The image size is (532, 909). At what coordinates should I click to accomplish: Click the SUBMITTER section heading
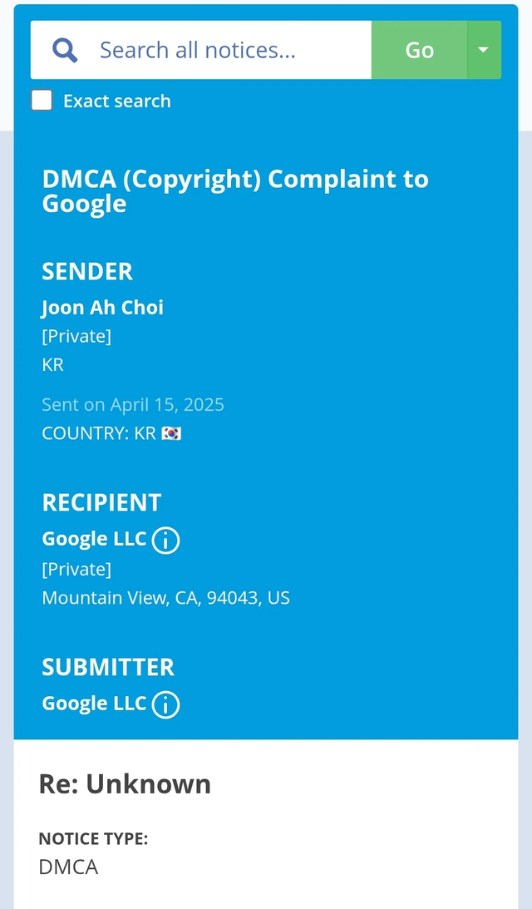click(x=108, y=667)
